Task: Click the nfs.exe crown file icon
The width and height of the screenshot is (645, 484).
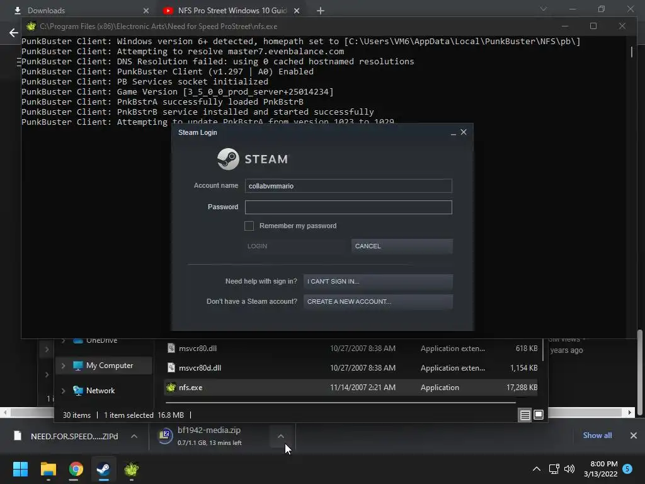Action: tap(171, 388)
